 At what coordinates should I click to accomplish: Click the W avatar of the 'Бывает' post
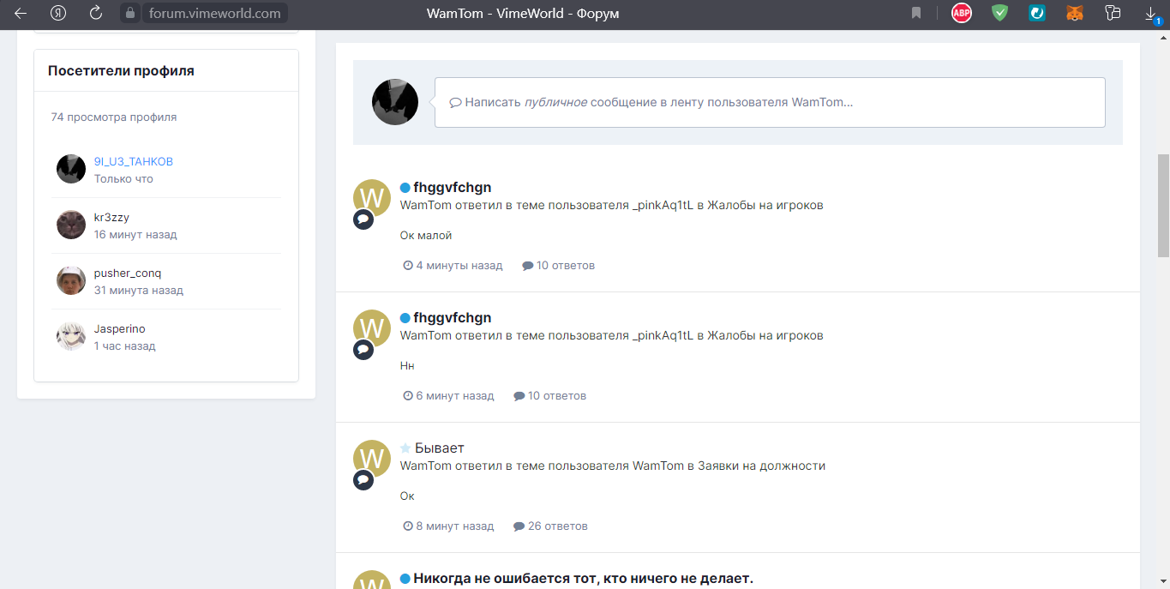(372, 459)
